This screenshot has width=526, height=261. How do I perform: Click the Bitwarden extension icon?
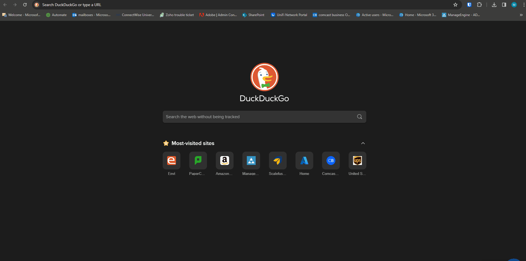[x=469, y=5]
